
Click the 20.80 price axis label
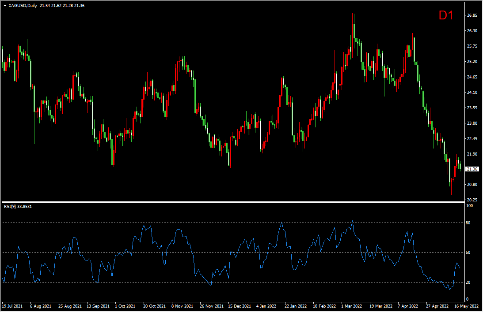pyautogui.click(x=472, y=185)
